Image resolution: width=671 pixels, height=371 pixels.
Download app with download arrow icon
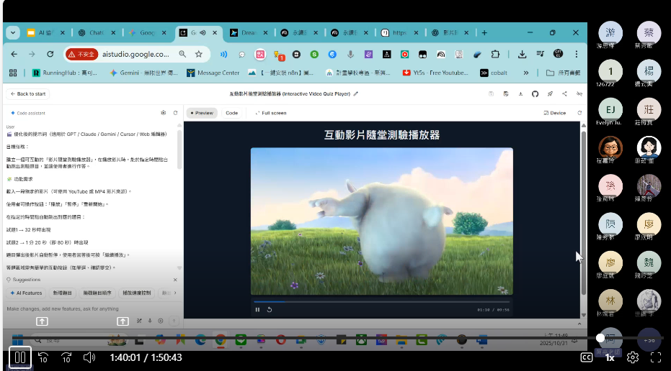(520, 94)
